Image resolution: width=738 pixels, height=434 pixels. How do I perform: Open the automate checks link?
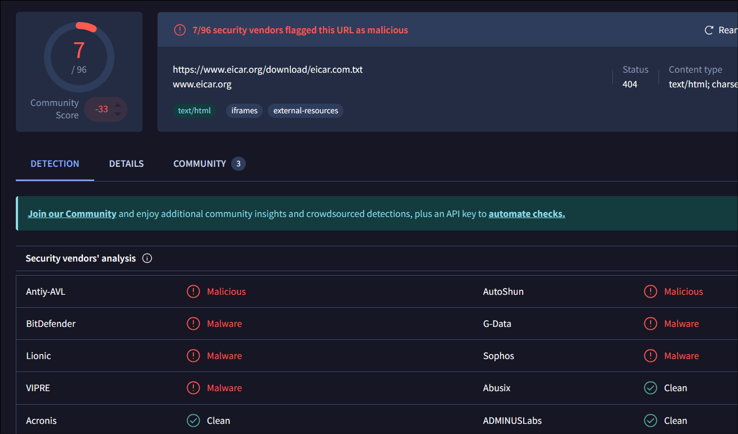point(527,214)
